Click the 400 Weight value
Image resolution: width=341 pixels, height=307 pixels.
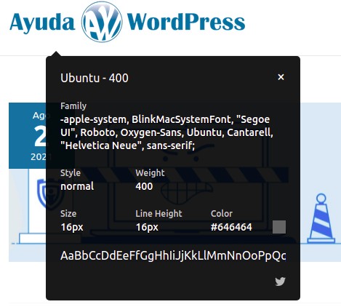[144, 186]
